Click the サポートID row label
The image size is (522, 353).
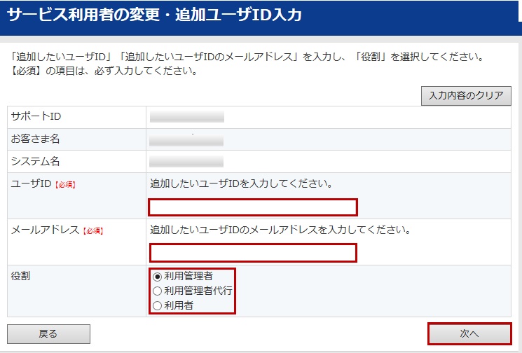[x=36, y=117]
